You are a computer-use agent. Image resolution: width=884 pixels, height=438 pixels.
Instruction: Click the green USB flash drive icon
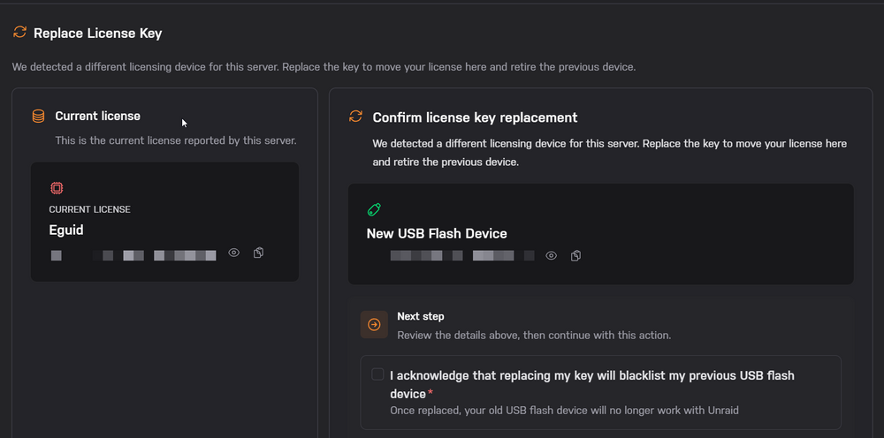pyautogui.click(x=374, y=209)
